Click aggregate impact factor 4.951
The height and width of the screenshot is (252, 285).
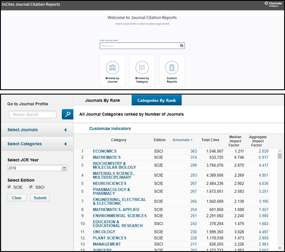(263, 175)
